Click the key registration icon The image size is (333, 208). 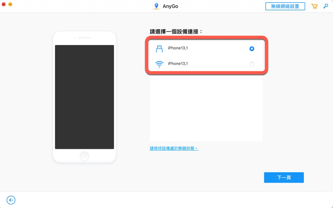(326, 6)
